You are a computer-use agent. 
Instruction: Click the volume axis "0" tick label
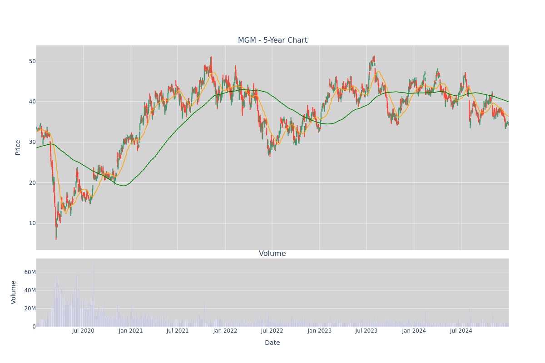(x=34, y=327)
